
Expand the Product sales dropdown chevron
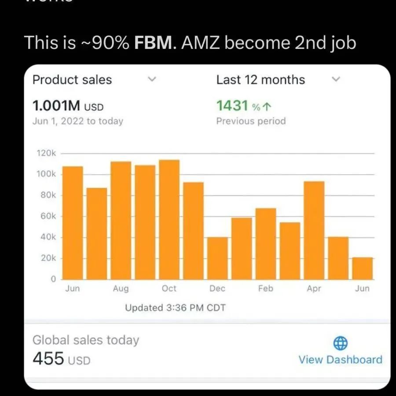coord(152,80)
